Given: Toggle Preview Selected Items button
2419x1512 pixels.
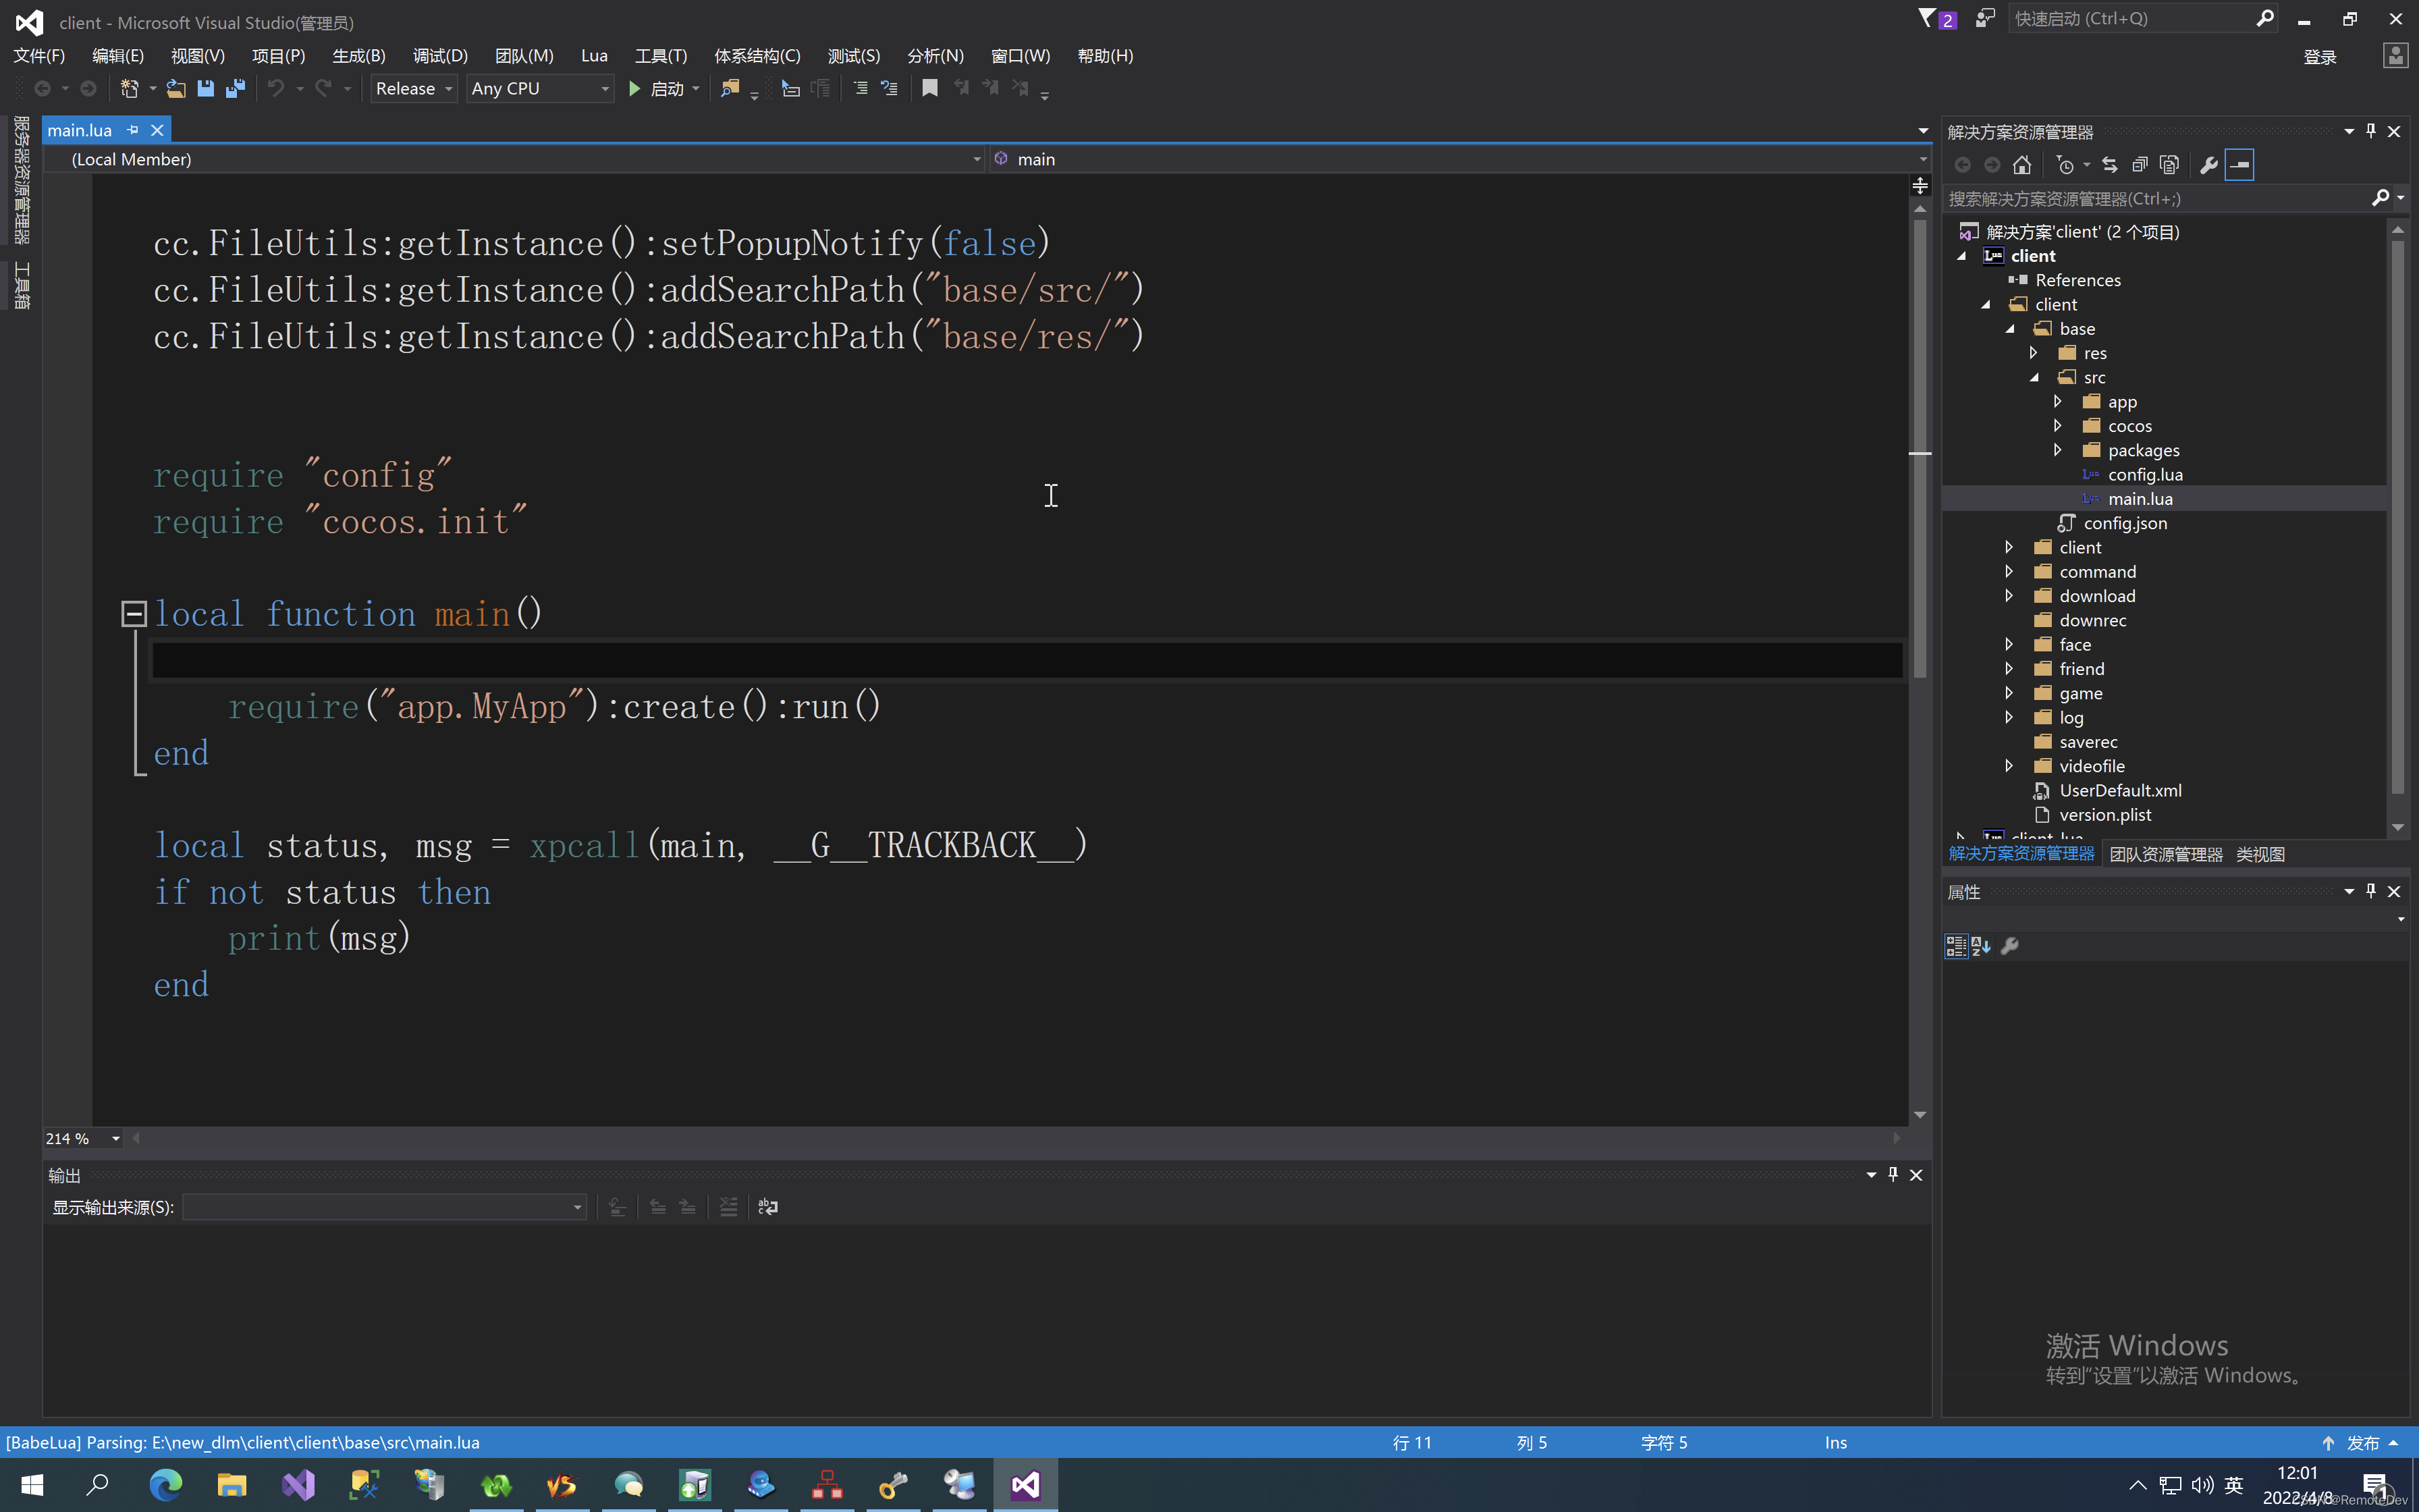Looking at the screenshot, I should [x=2240, y=165].
